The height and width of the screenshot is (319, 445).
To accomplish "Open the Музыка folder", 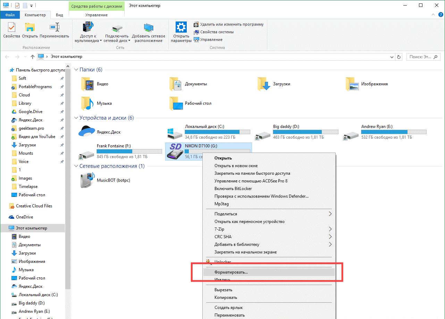I will coord(87,103).
